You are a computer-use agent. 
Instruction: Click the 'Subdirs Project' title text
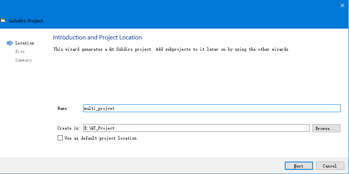(26, 20)
